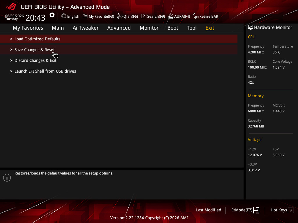Image resolution: width=298 pixels, height=223 pixels.
Task: Click memory frequency 6000 MHz
Action: click(256, 111)
